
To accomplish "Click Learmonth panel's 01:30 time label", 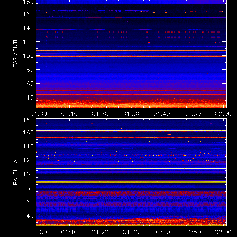I will (131, 114).
